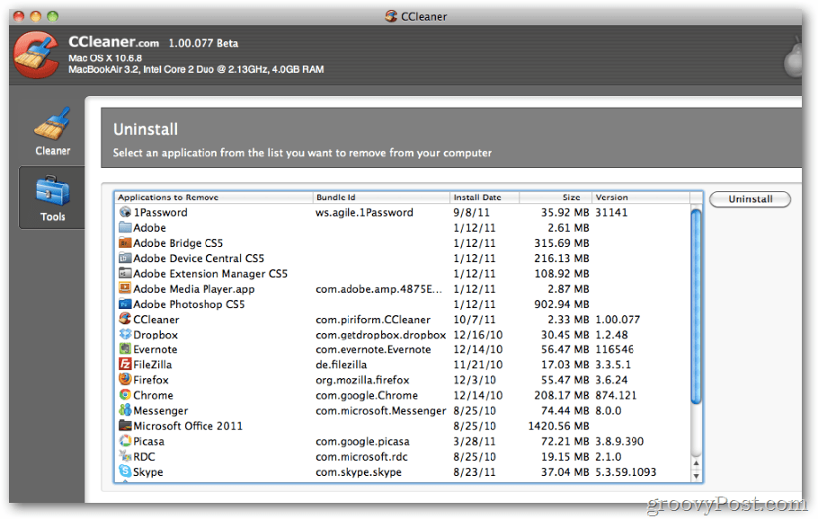Click the '216.13 MB' size value
This screenshot has height=519, width=818.
pos(562,259)
